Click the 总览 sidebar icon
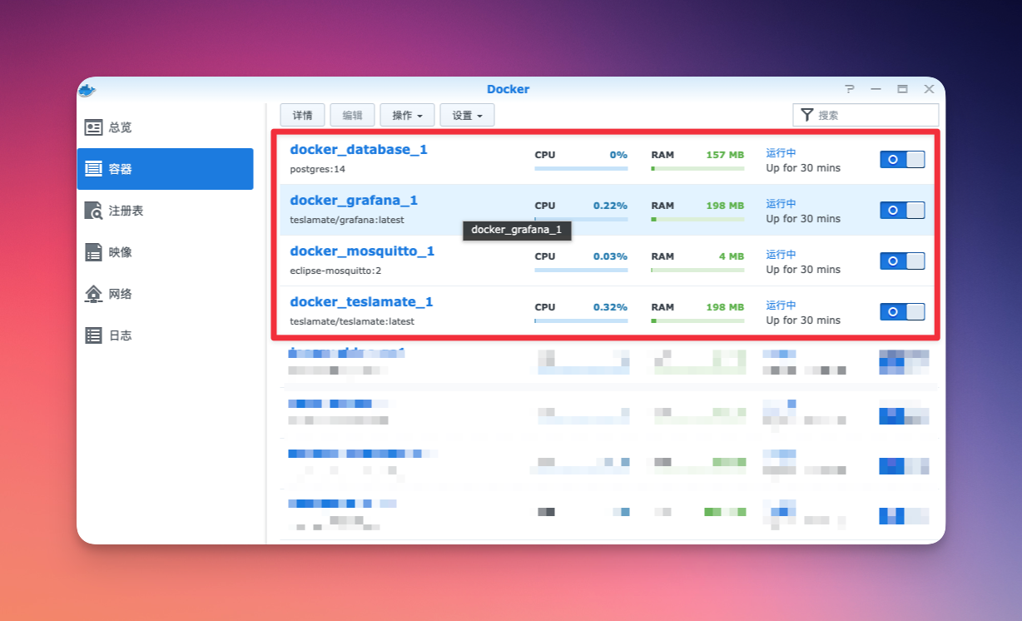The width and height of the screenshot is (1022, 621). (94, 127)
